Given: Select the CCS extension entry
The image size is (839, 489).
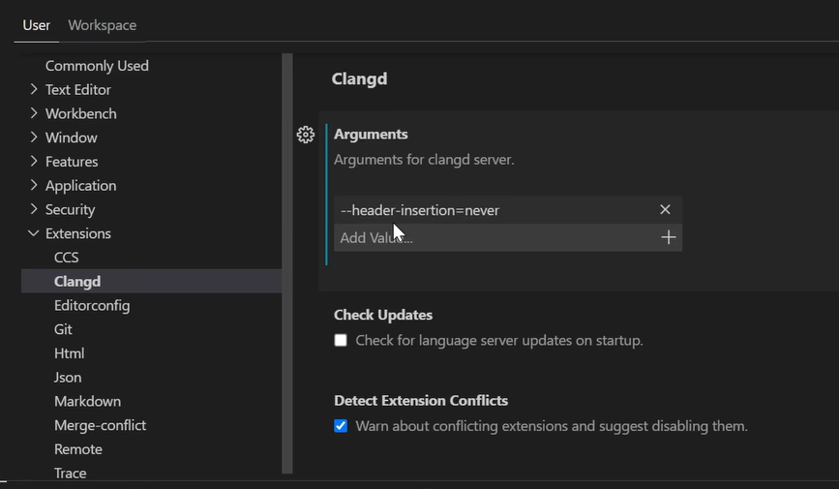Looking at the screenshot, I should 67,258.
